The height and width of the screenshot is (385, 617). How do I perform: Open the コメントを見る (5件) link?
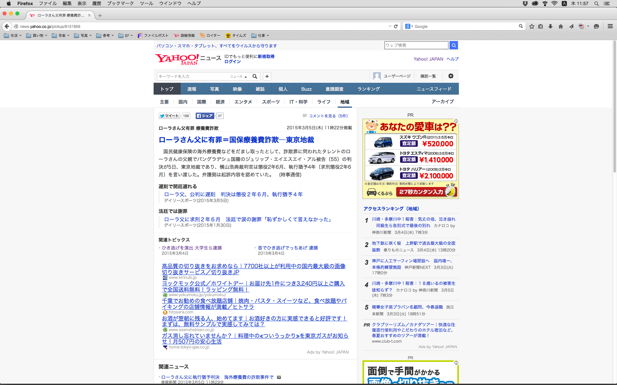click(x=328, y=116)
